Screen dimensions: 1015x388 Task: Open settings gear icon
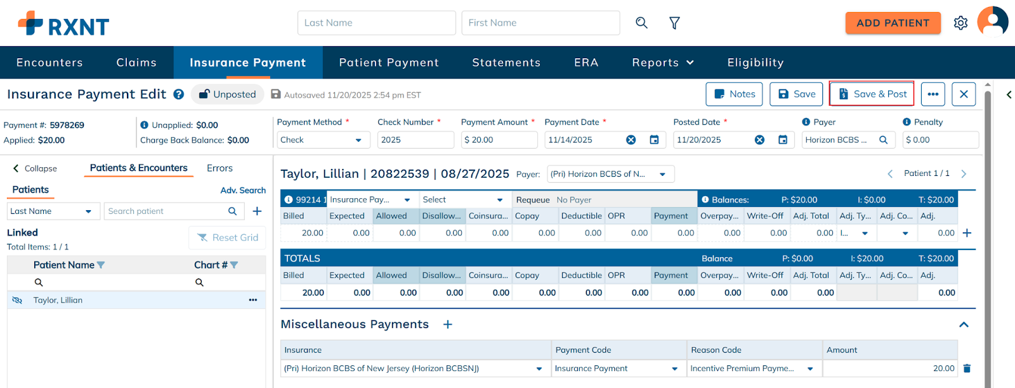(960, 23)
